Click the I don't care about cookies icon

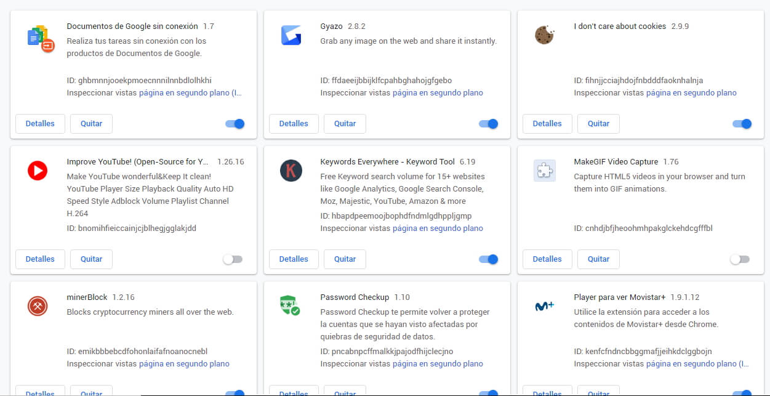(545, 35)
